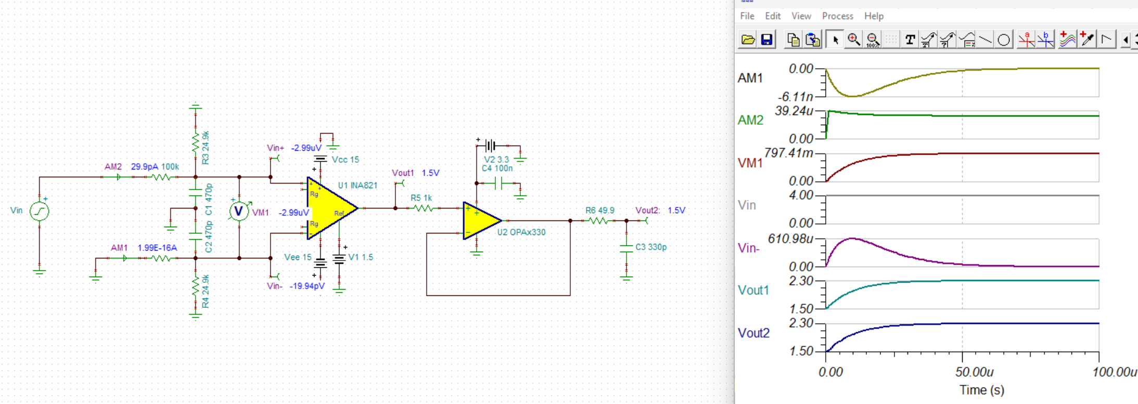Viewport: 1138px width, 404px height.
Task: Click the Vout1 1.5V probe label
Action: pos(416,173)
